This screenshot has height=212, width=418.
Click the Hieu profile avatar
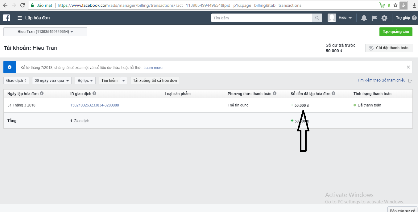click(x=332, y=18)
